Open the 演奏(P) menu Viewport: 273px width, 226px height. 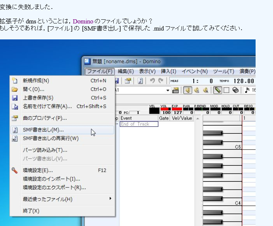point(247,71)
